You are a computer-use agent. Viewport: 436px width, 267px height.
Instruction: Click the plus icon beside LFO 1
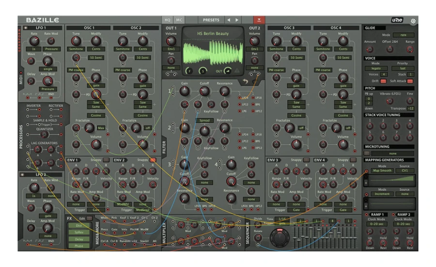click(x=26, y=28)
